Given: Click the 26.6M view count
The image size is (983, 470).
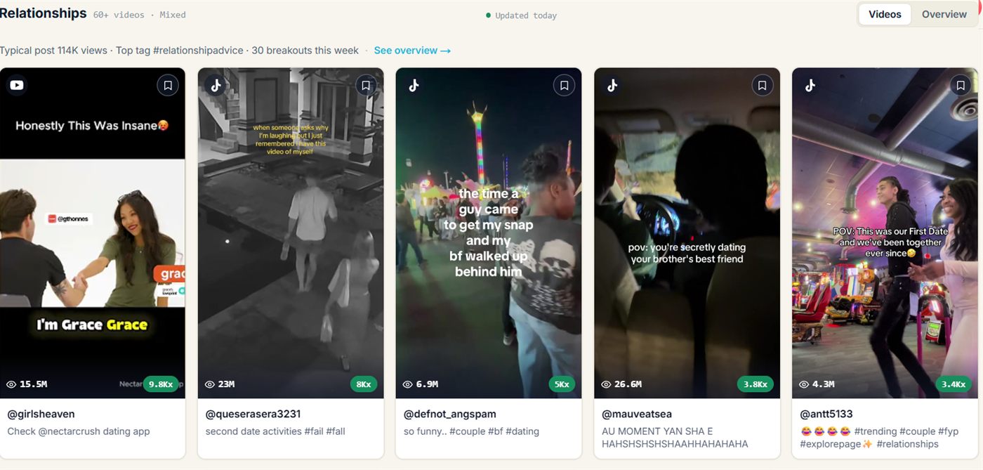Looking at the screenshot, I should [x=628, y=384].
